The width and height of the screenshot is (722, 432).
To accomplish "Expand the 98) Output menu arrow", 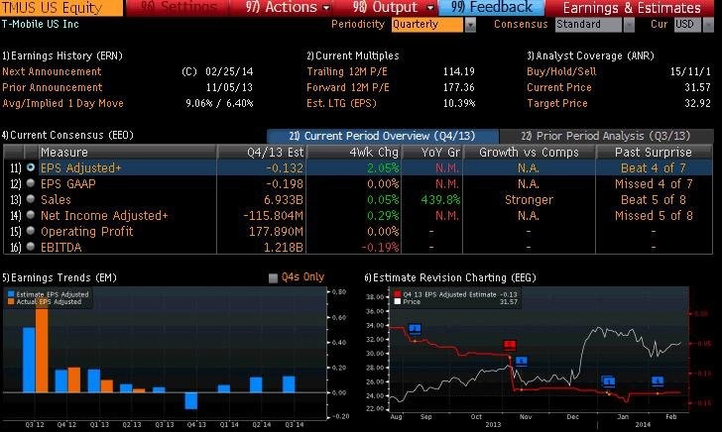I will (x=430, y=8).
